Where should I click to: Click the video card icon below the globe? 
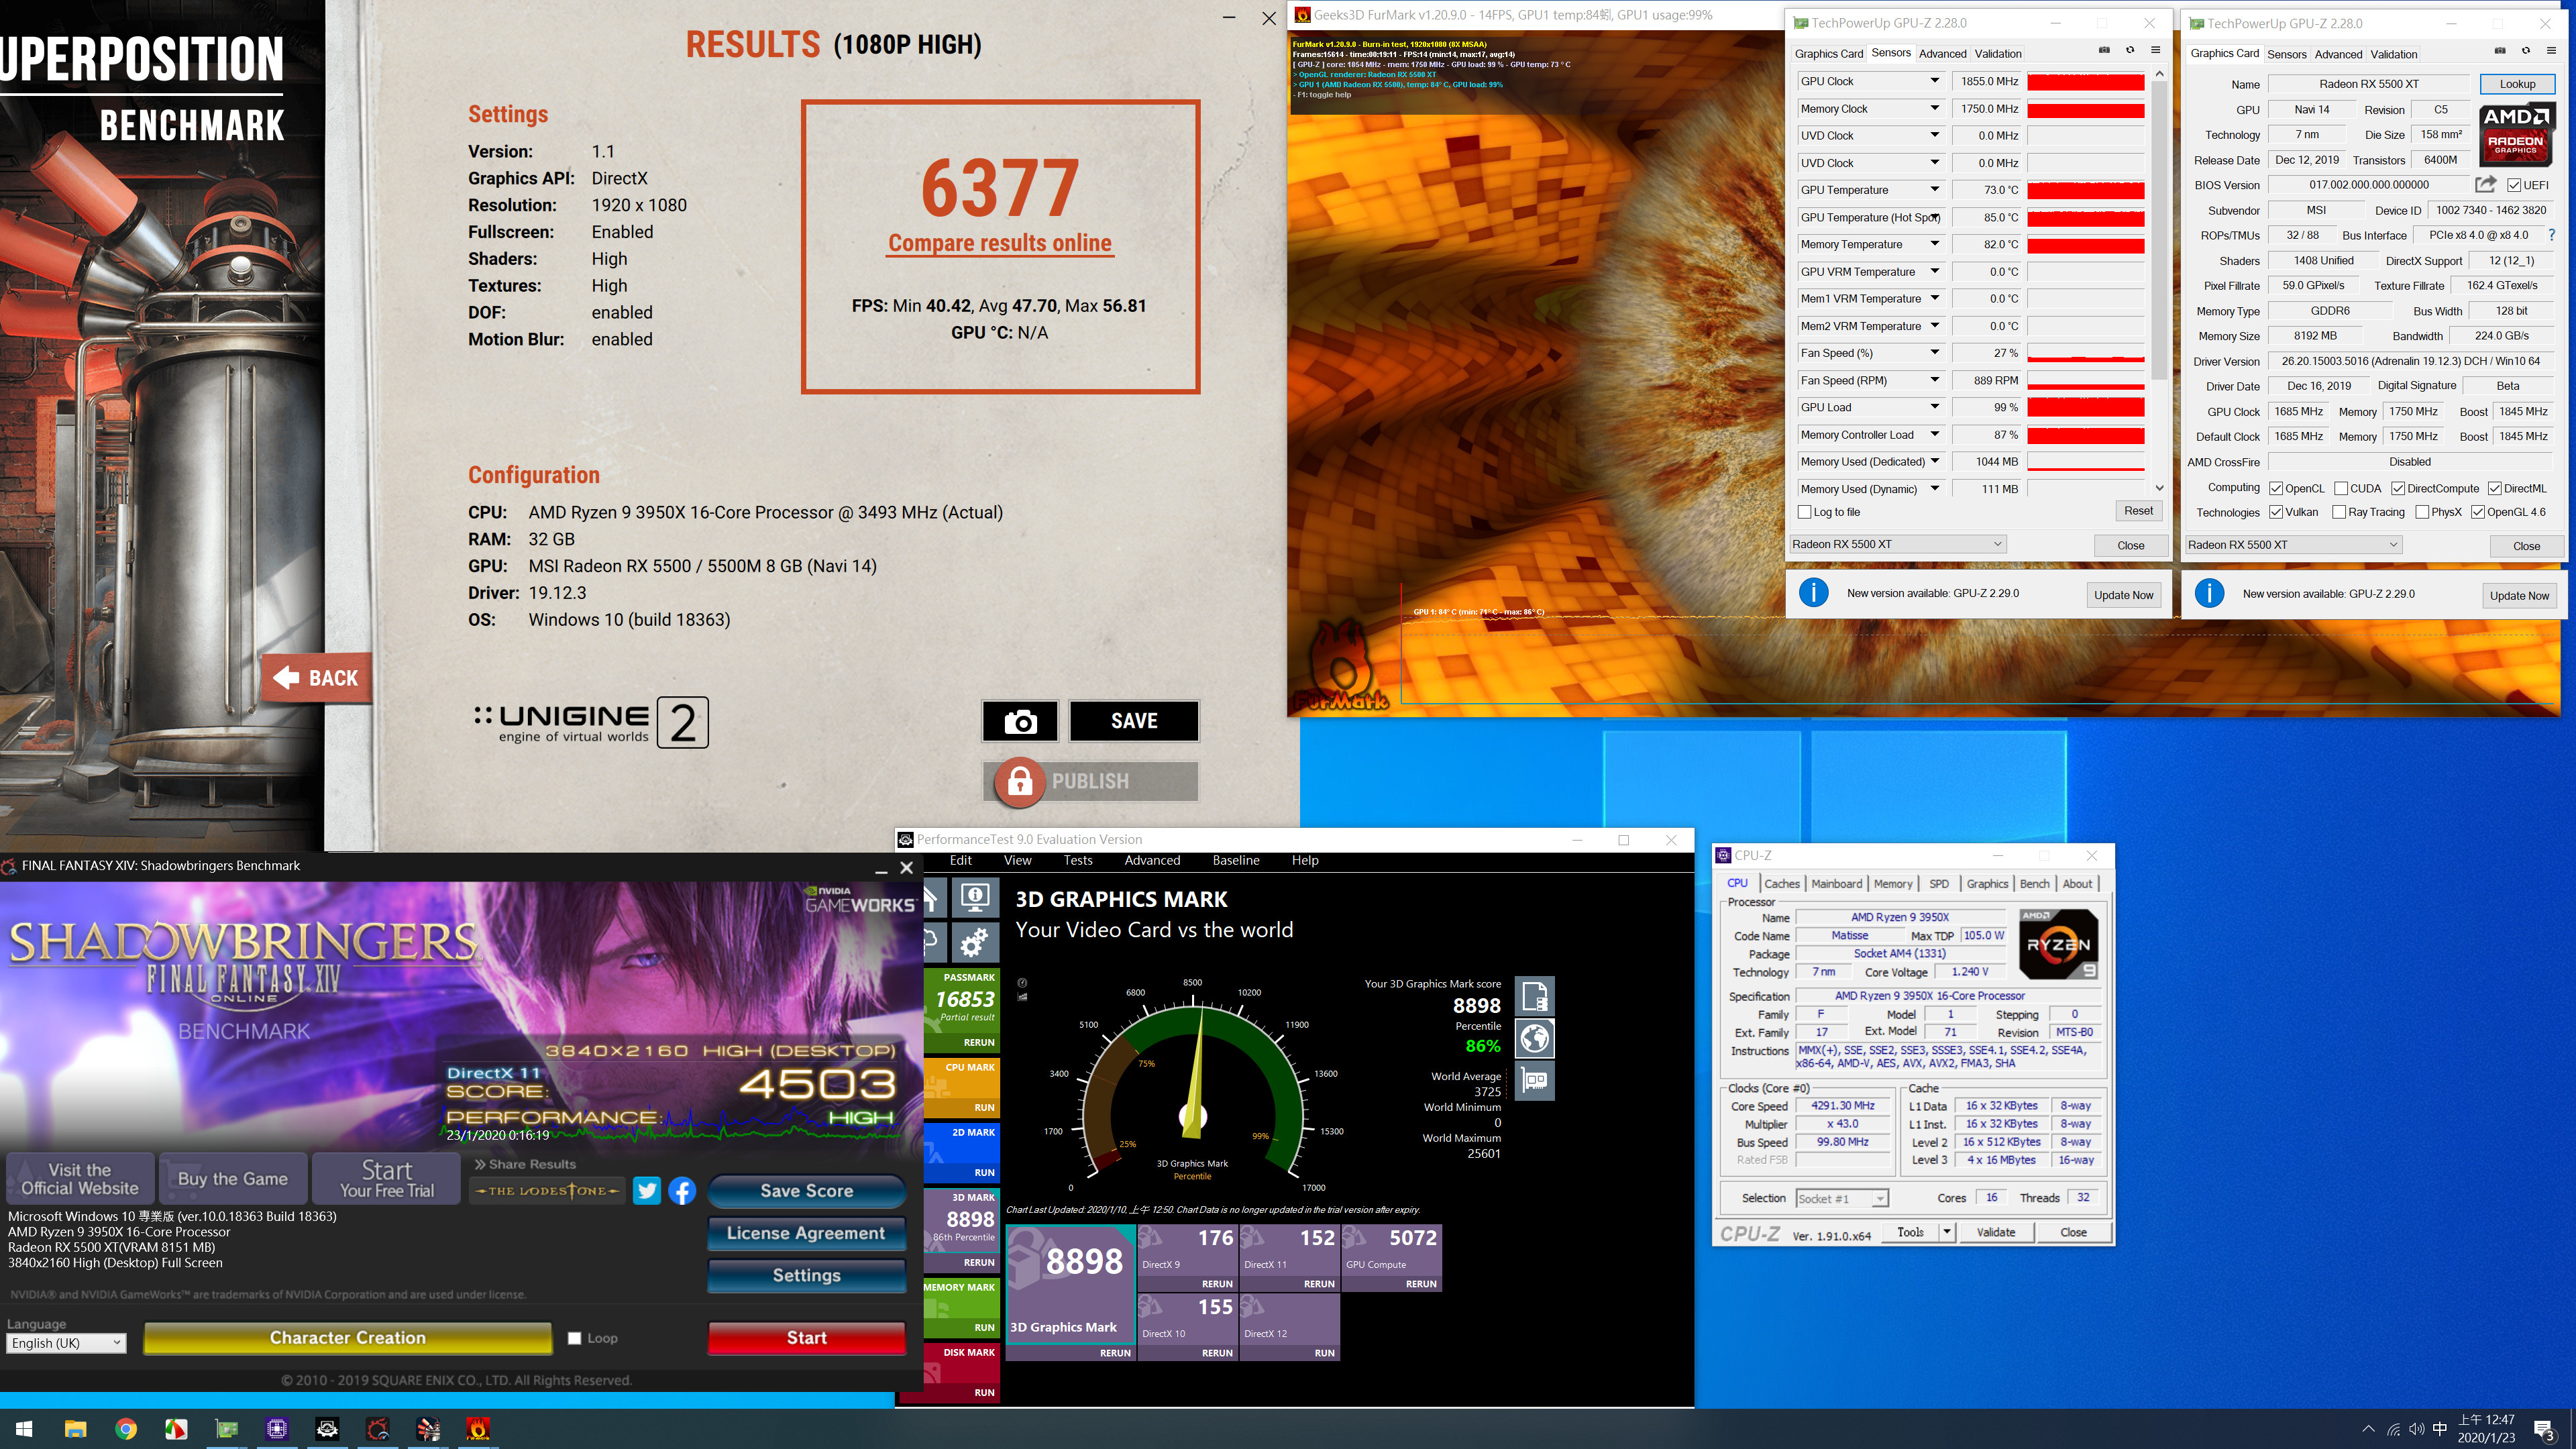tap(1535, 1080)
